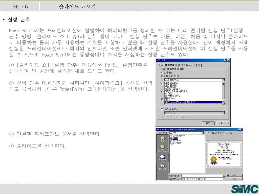259x194 pixels.
Task: Open the 소리 없음 sound dropdown
Action: coord(223,113)
